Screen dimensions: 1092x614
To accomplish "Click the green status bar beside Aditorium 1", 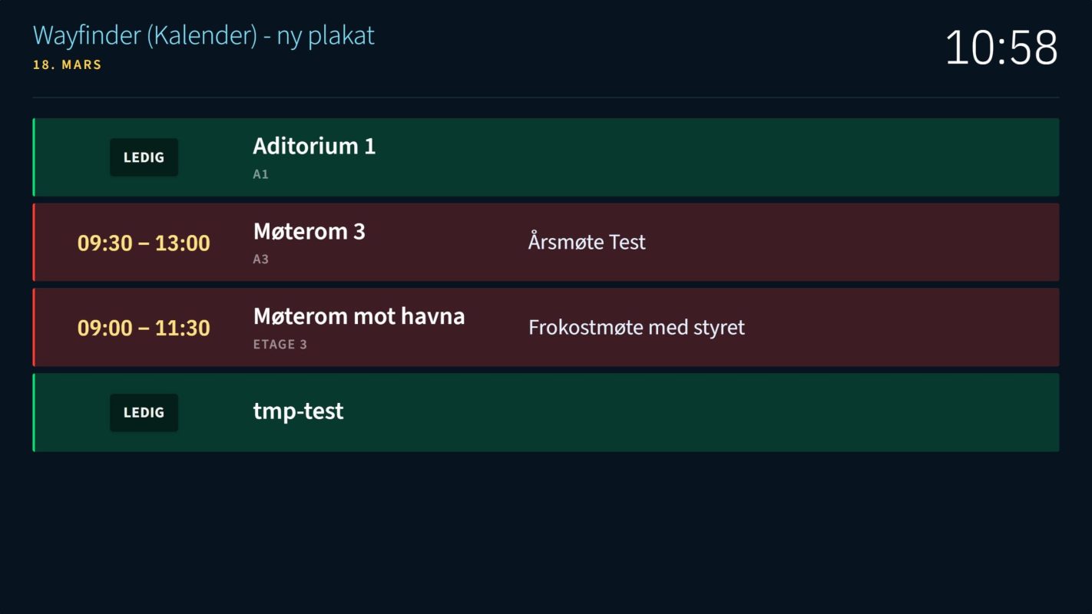I will click(x=34, y=157).
